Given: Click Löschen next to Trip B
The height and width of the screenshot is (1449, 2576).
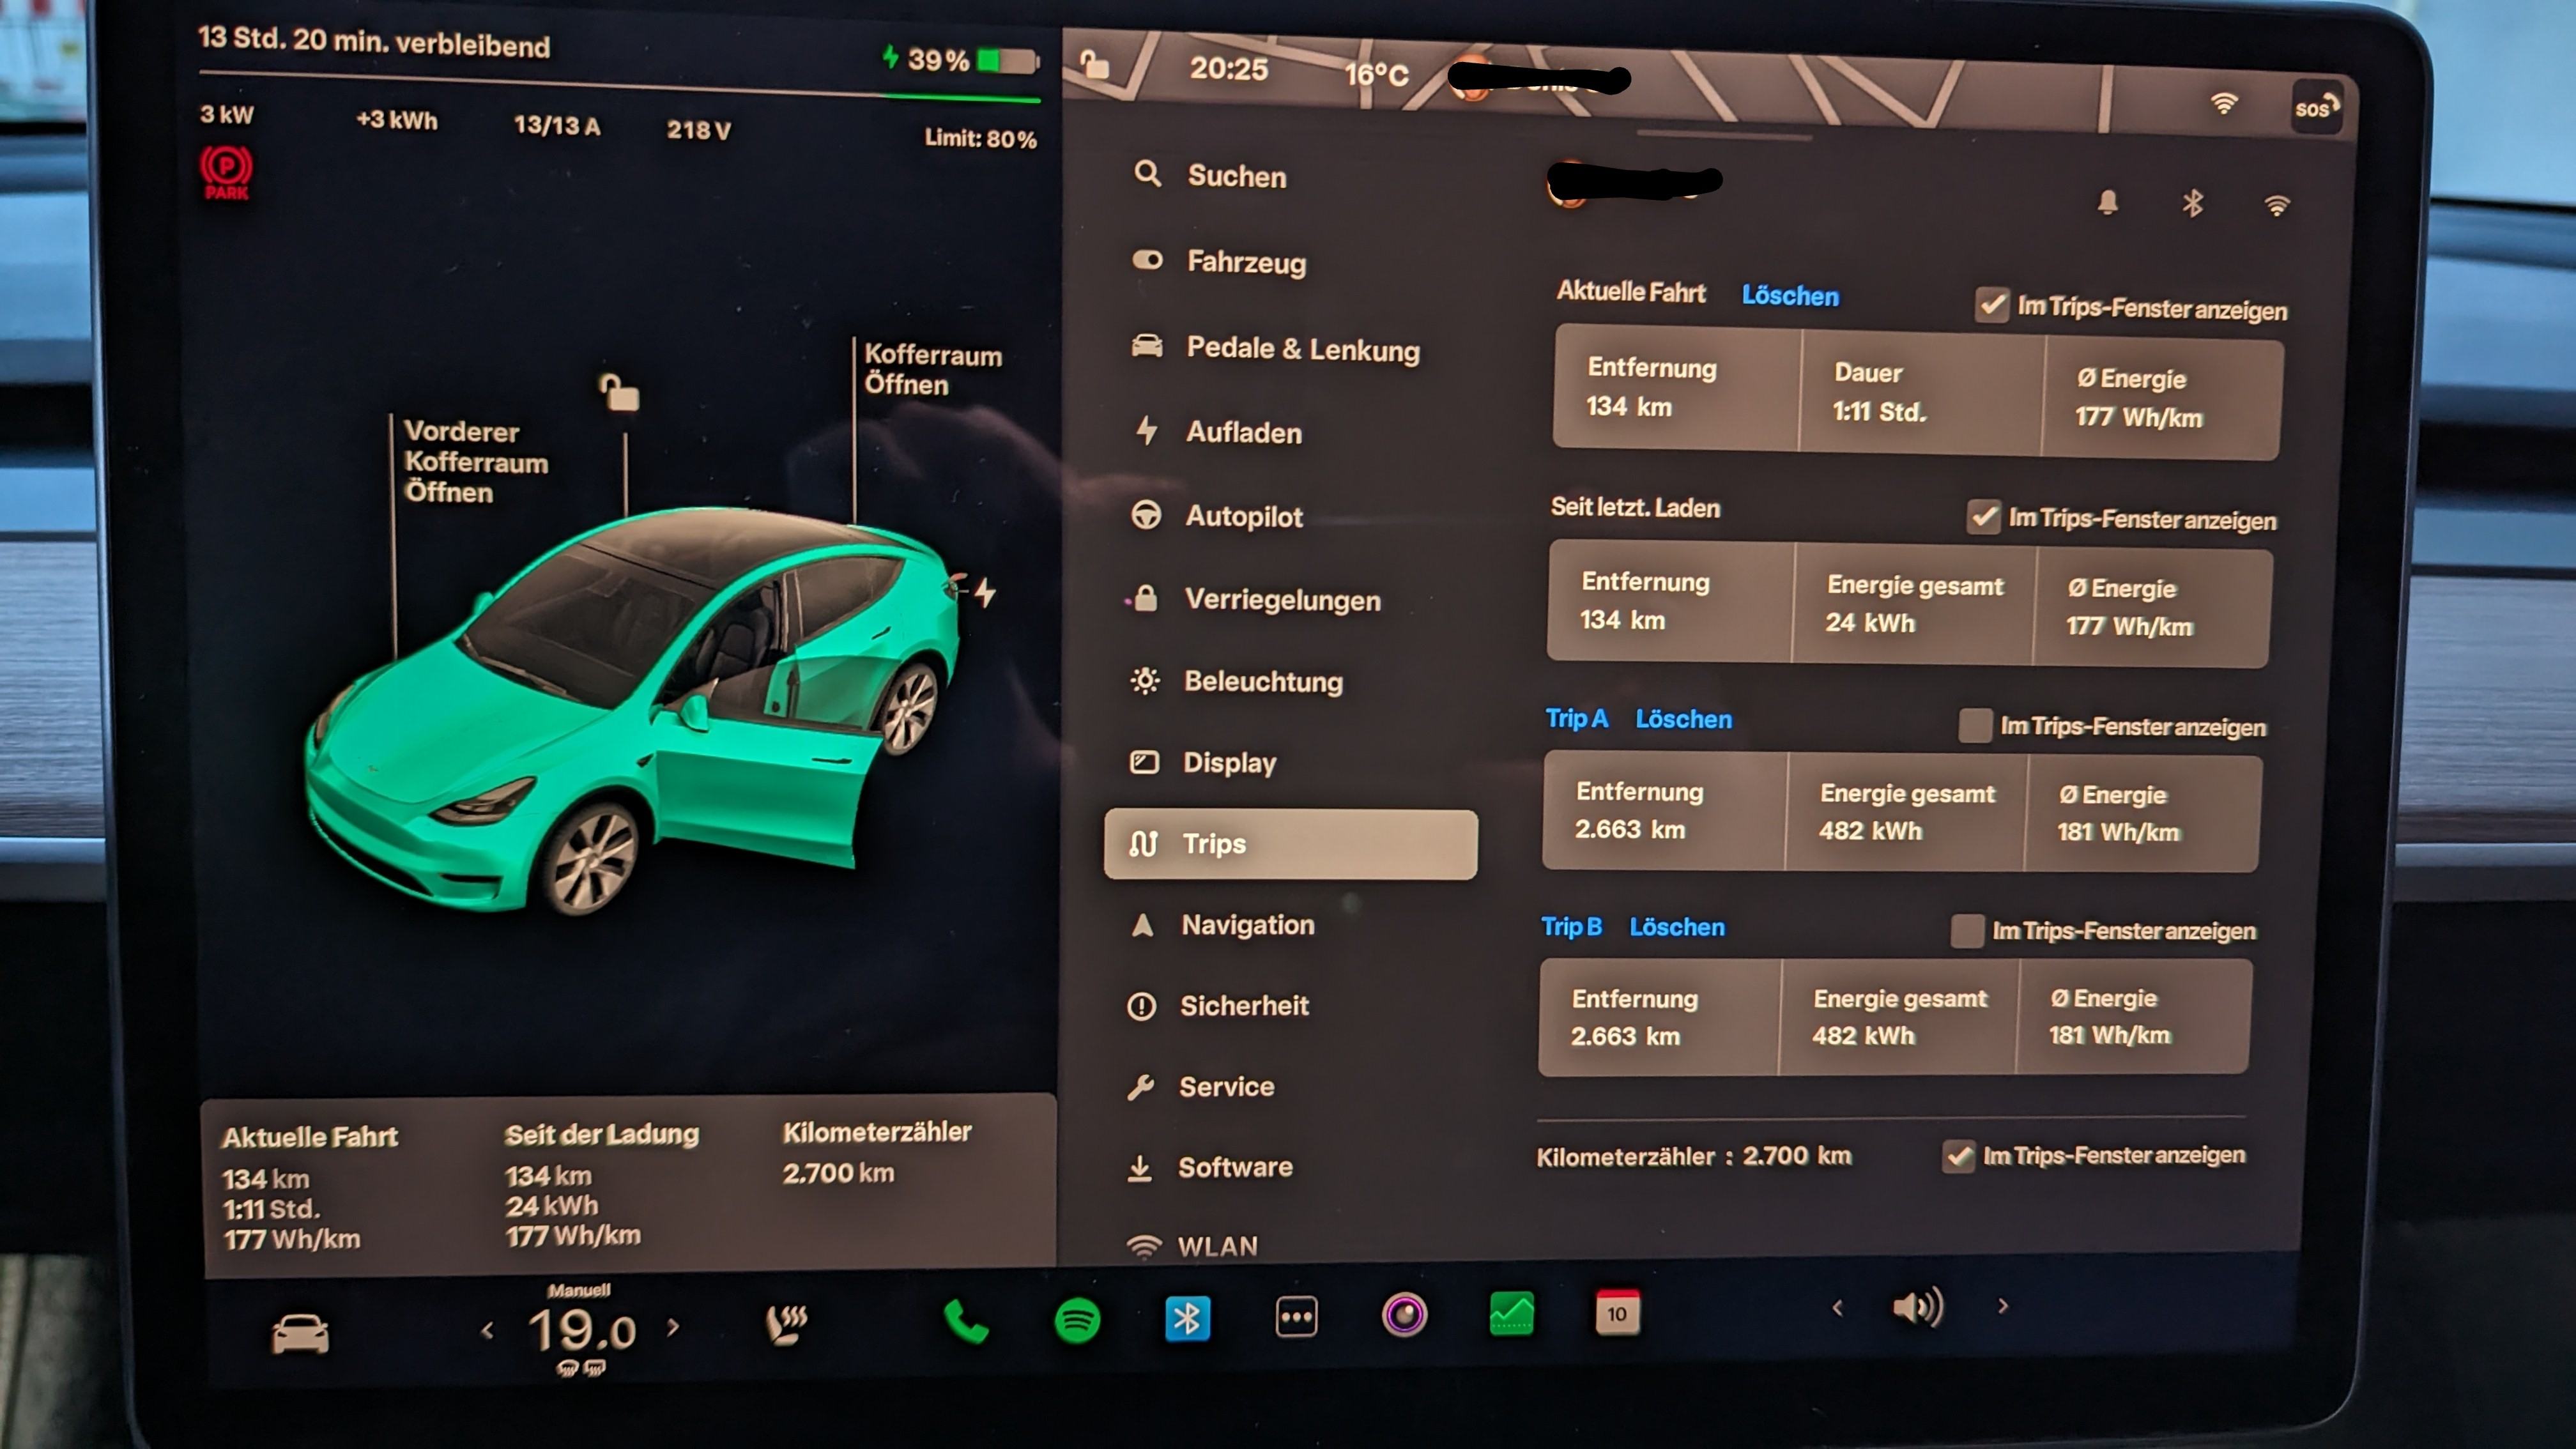Looking at the screenshot, I should [1677, 927].
